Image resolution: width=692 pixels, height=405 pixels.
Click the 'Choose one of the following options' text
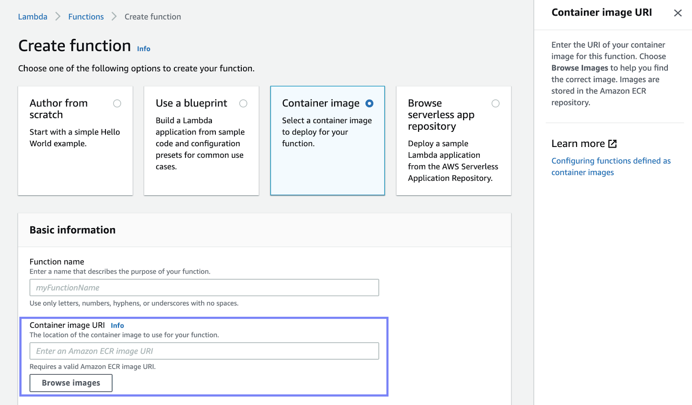point(136,68)
